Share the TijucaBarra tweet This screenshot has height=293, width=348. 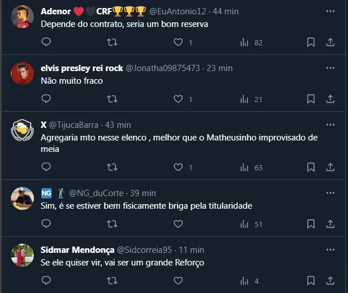coord(330,167)
